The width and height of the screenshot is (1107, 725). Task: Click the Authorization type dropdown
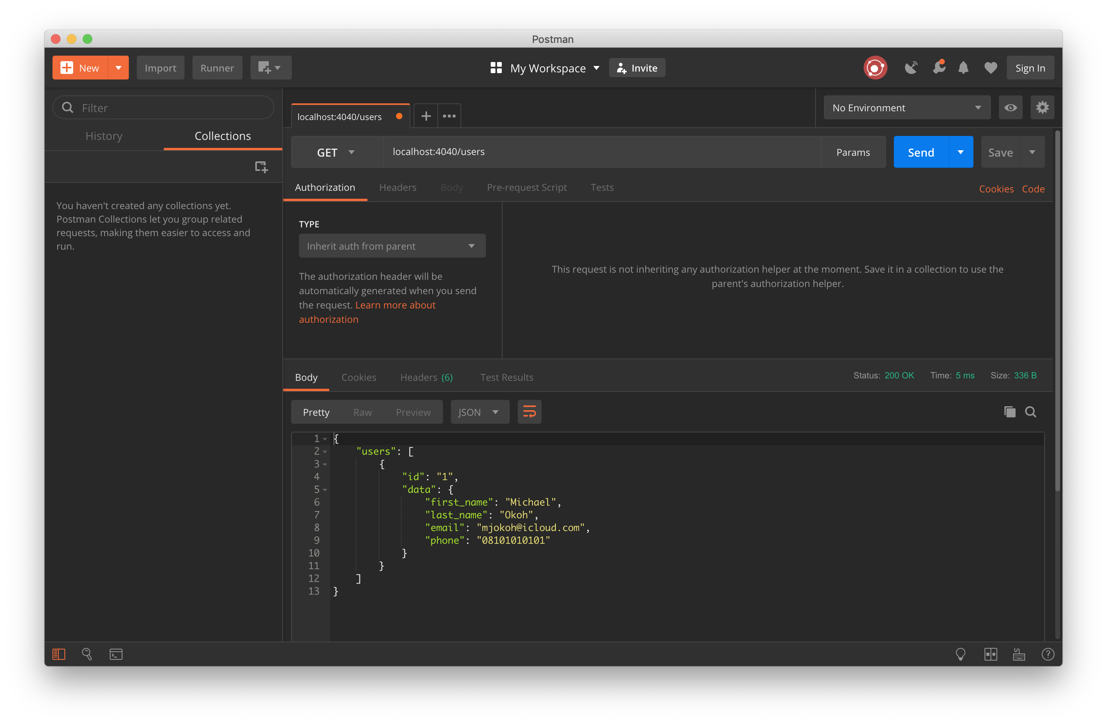click(x=392, y=246)
